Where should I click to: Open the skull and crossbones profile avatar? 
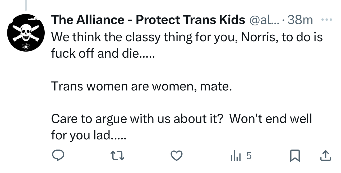click(25, 33)
